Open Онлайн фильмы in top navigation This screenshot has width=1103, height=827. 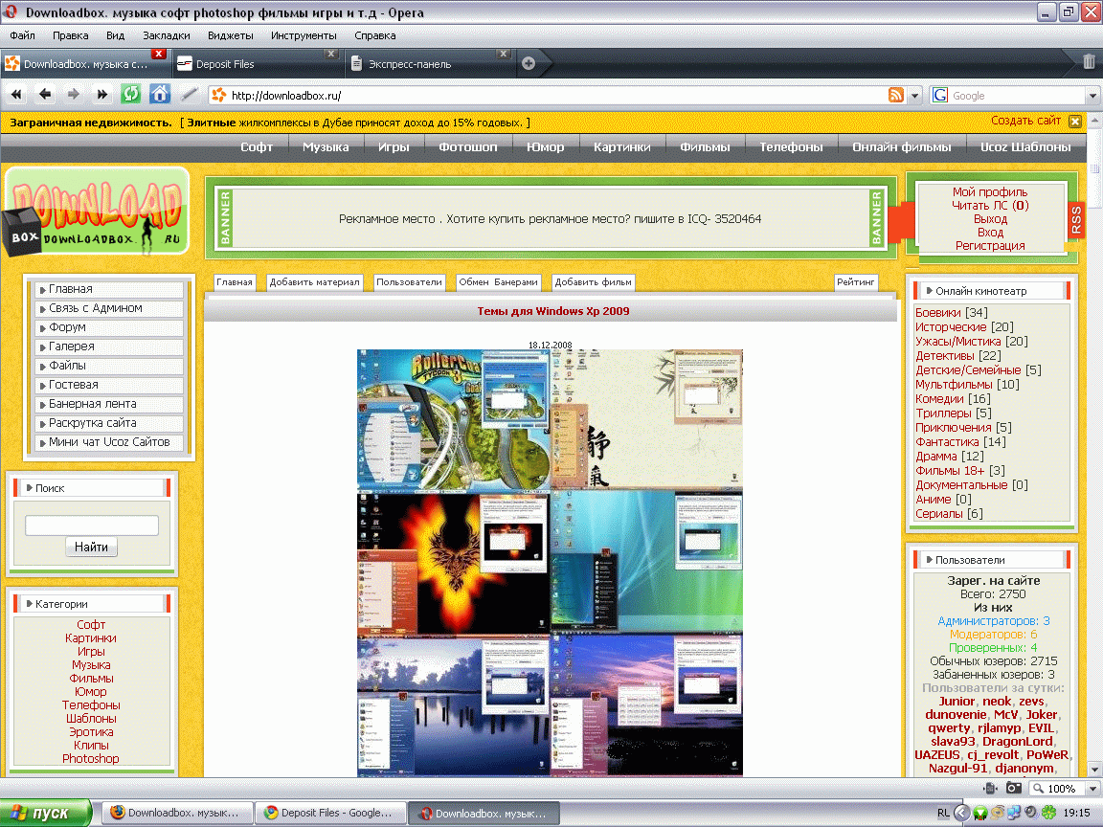click(901, 147)
